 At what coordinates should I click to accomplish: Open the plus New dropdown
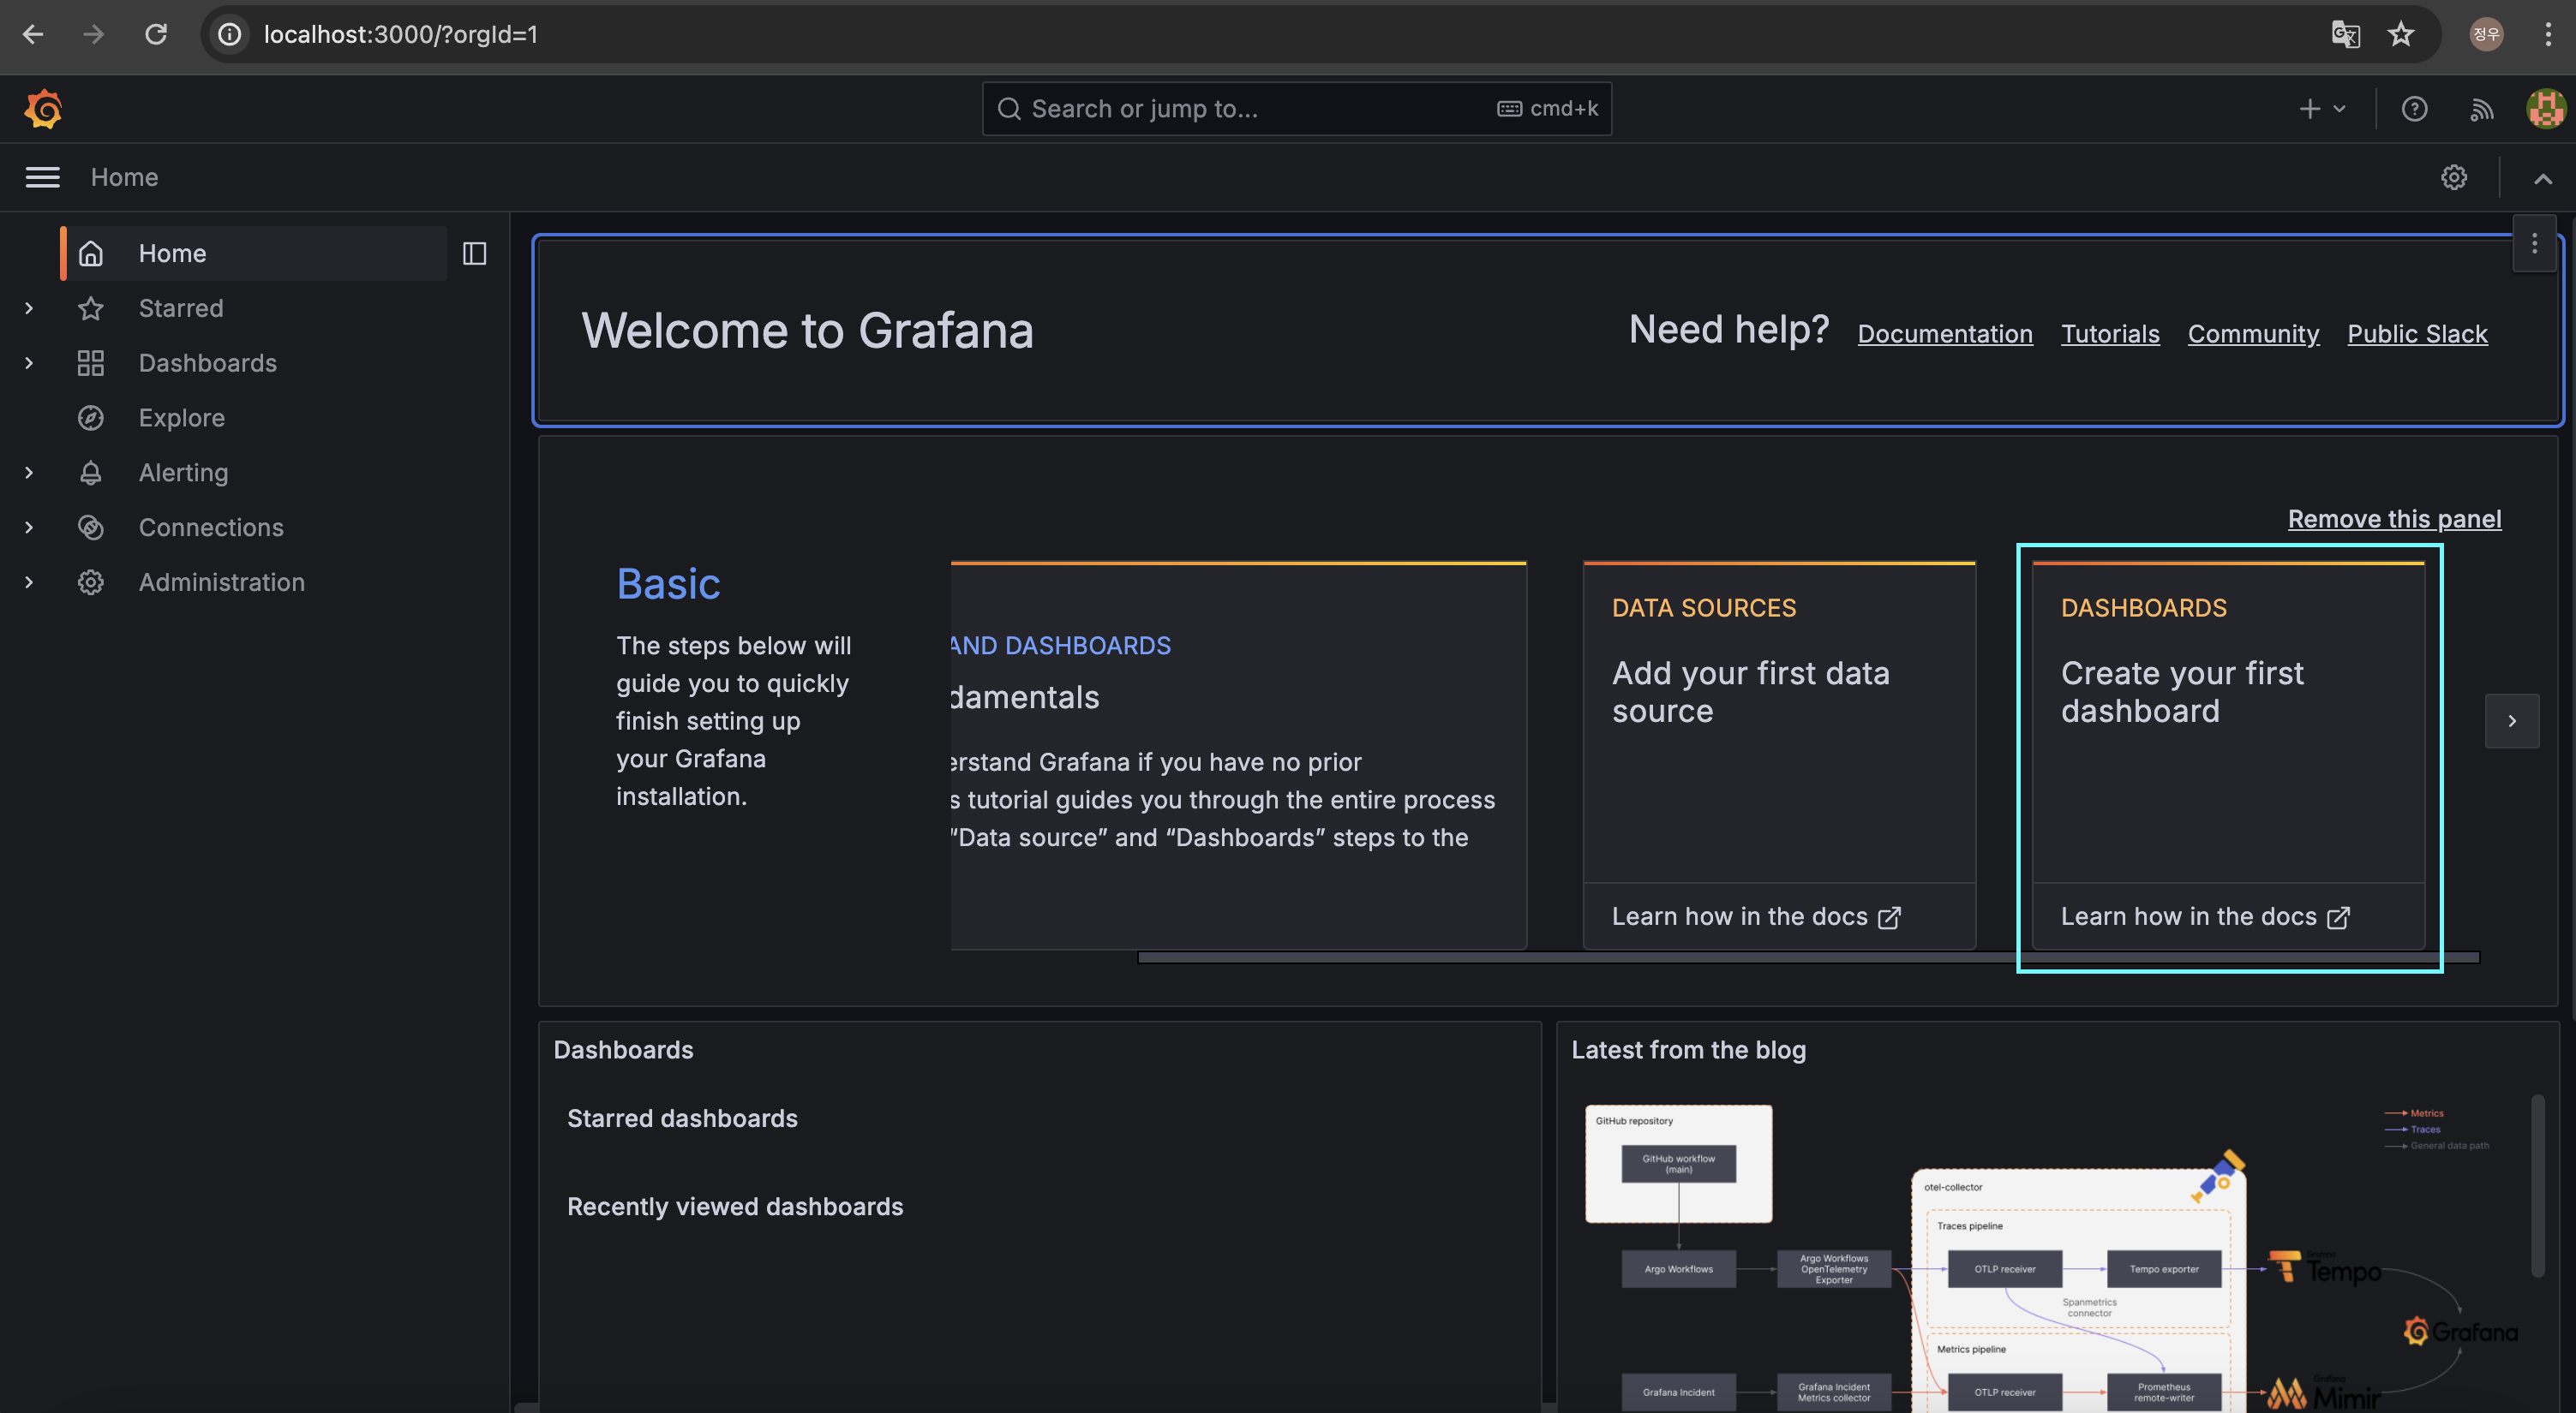pyautogui.click(x=2322, y=109)
